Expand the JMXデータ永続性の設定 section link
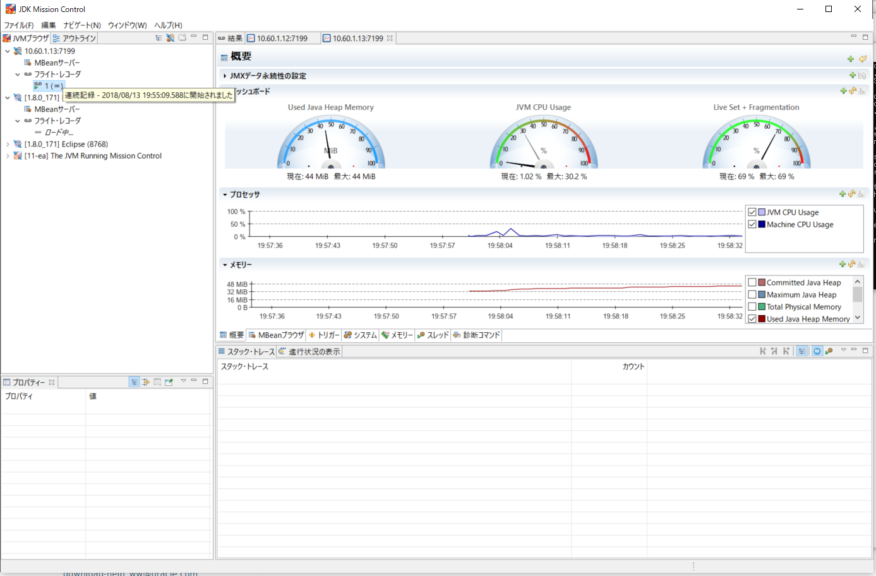876x576 pixels. click(x=224, y=75)
